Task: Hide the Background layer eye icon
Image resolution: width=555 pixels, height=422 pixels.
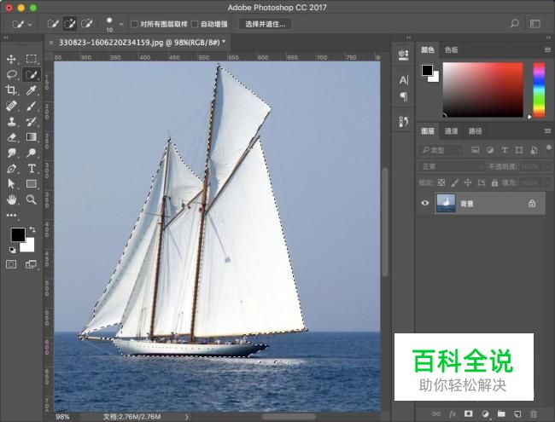Action: tap(425, 203)
